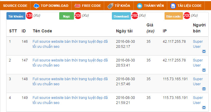211x112 pixels.
Task: Click the light-blue Download button
Action: [121, 16]
